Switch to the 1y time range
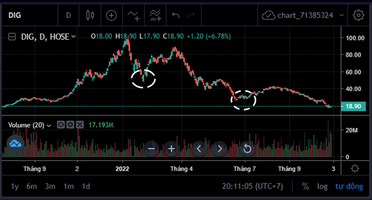Viewport: 372px width, 200px height. click(x=15, y=186)
